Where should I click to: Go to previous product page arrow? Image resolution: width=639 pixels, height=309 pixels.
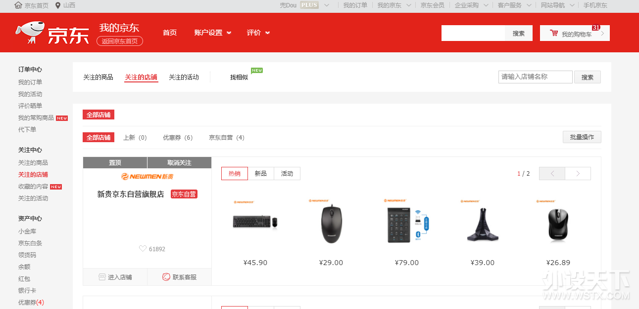coord(552,173)
